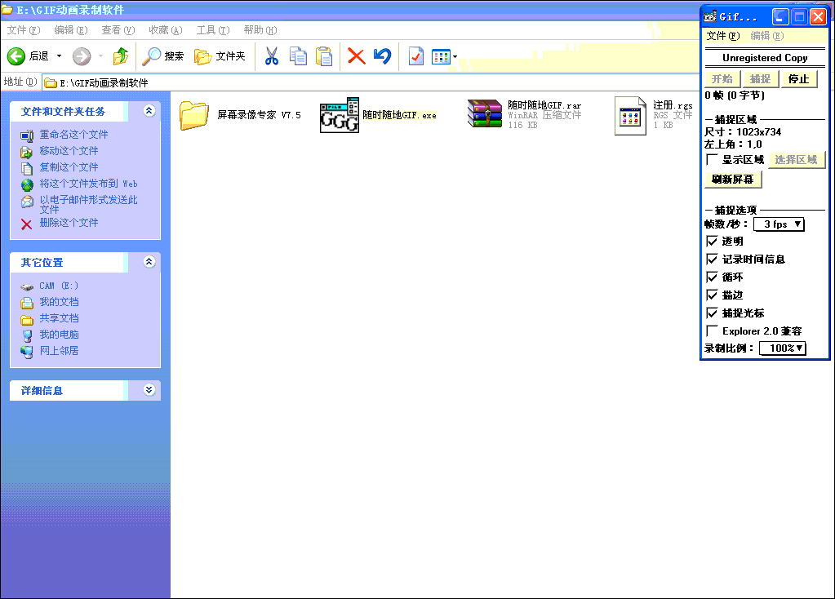Screen dimensions: 835x599
Task: Select the 随时随地GIF.rar WinRAR archive icon
Action: [485, 114]
